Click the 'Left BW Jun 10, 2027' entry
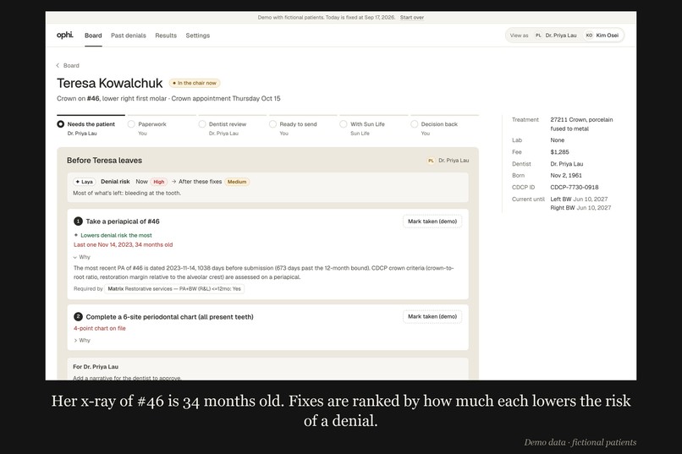682x454 pixels. coord(579,199)
